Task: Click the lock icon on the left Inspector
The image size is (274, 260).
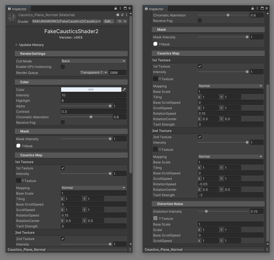Action: coord(116,8)
